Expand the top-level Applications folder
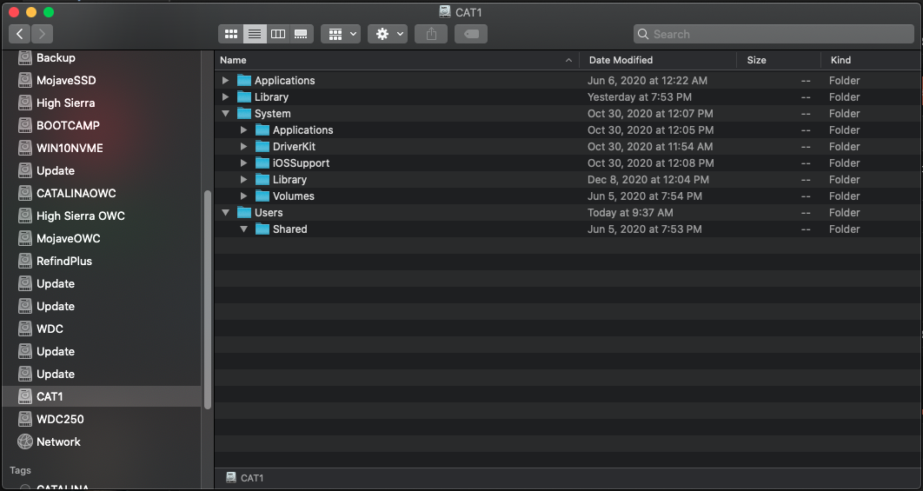Screen dimensions: 923x491 tap(225, 80)
